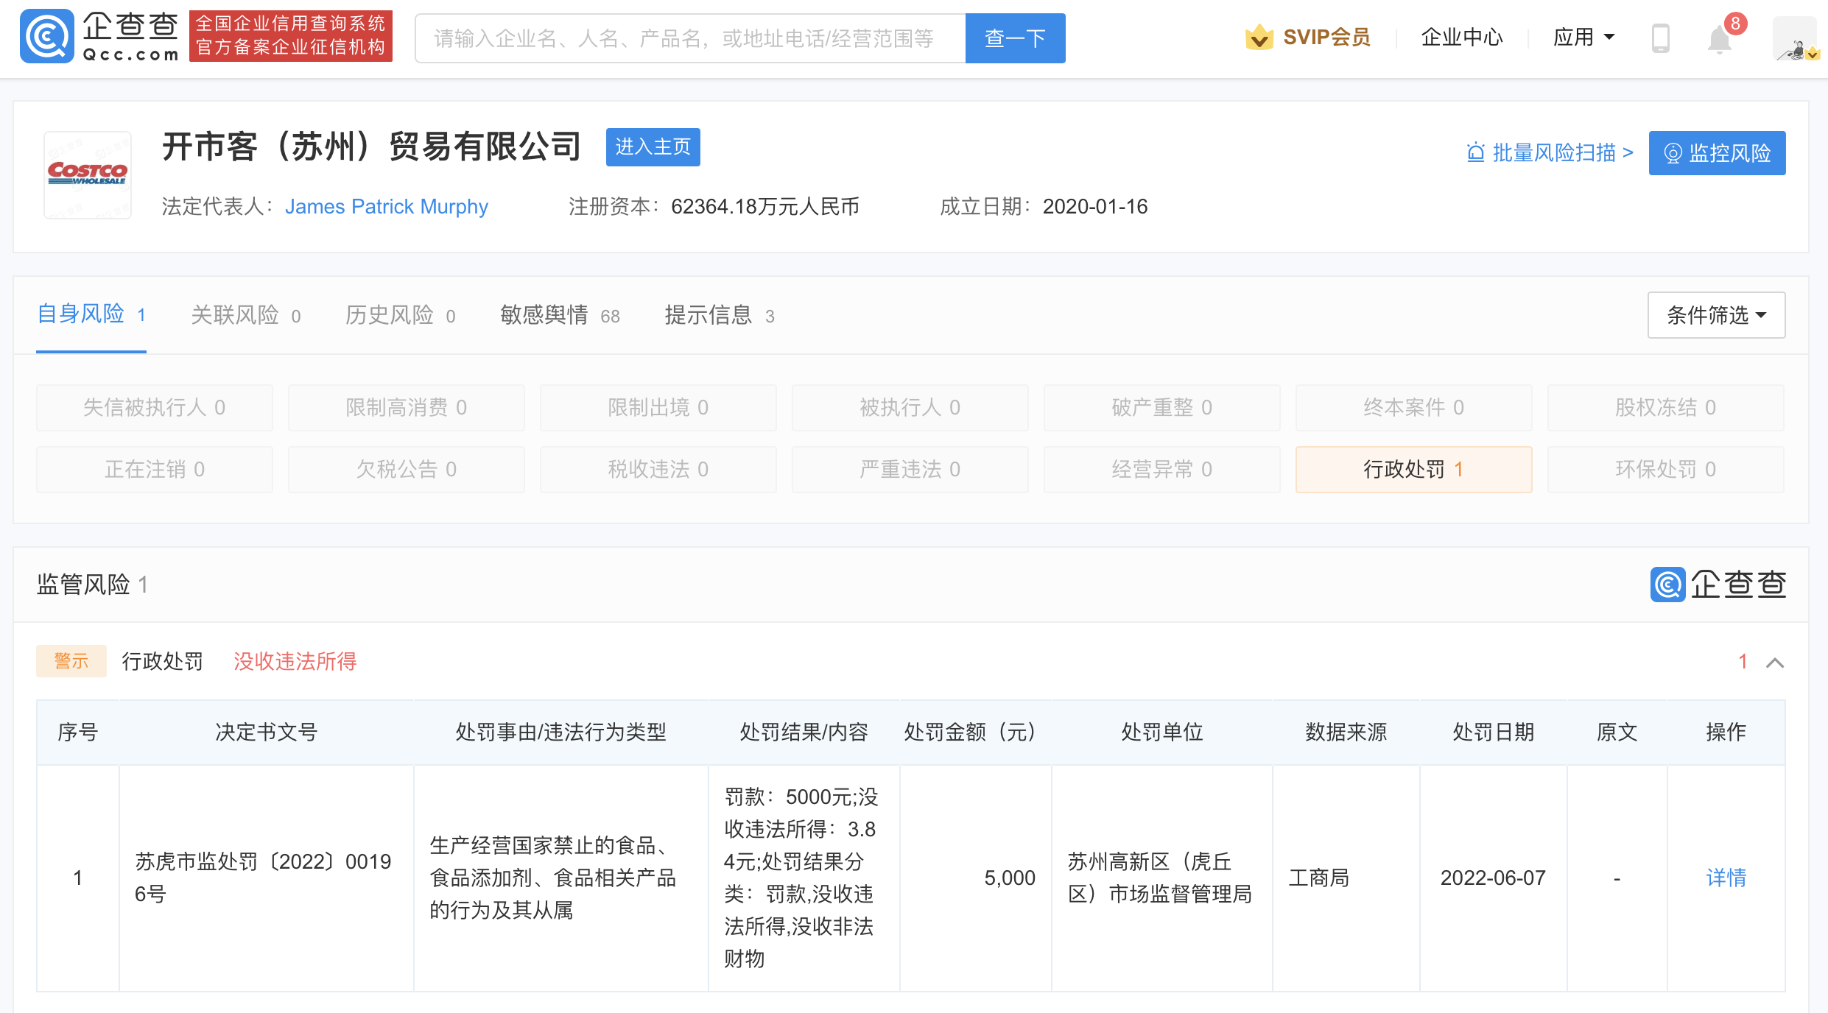
Task: Click 进入主页 button
Action: [653, 147]
